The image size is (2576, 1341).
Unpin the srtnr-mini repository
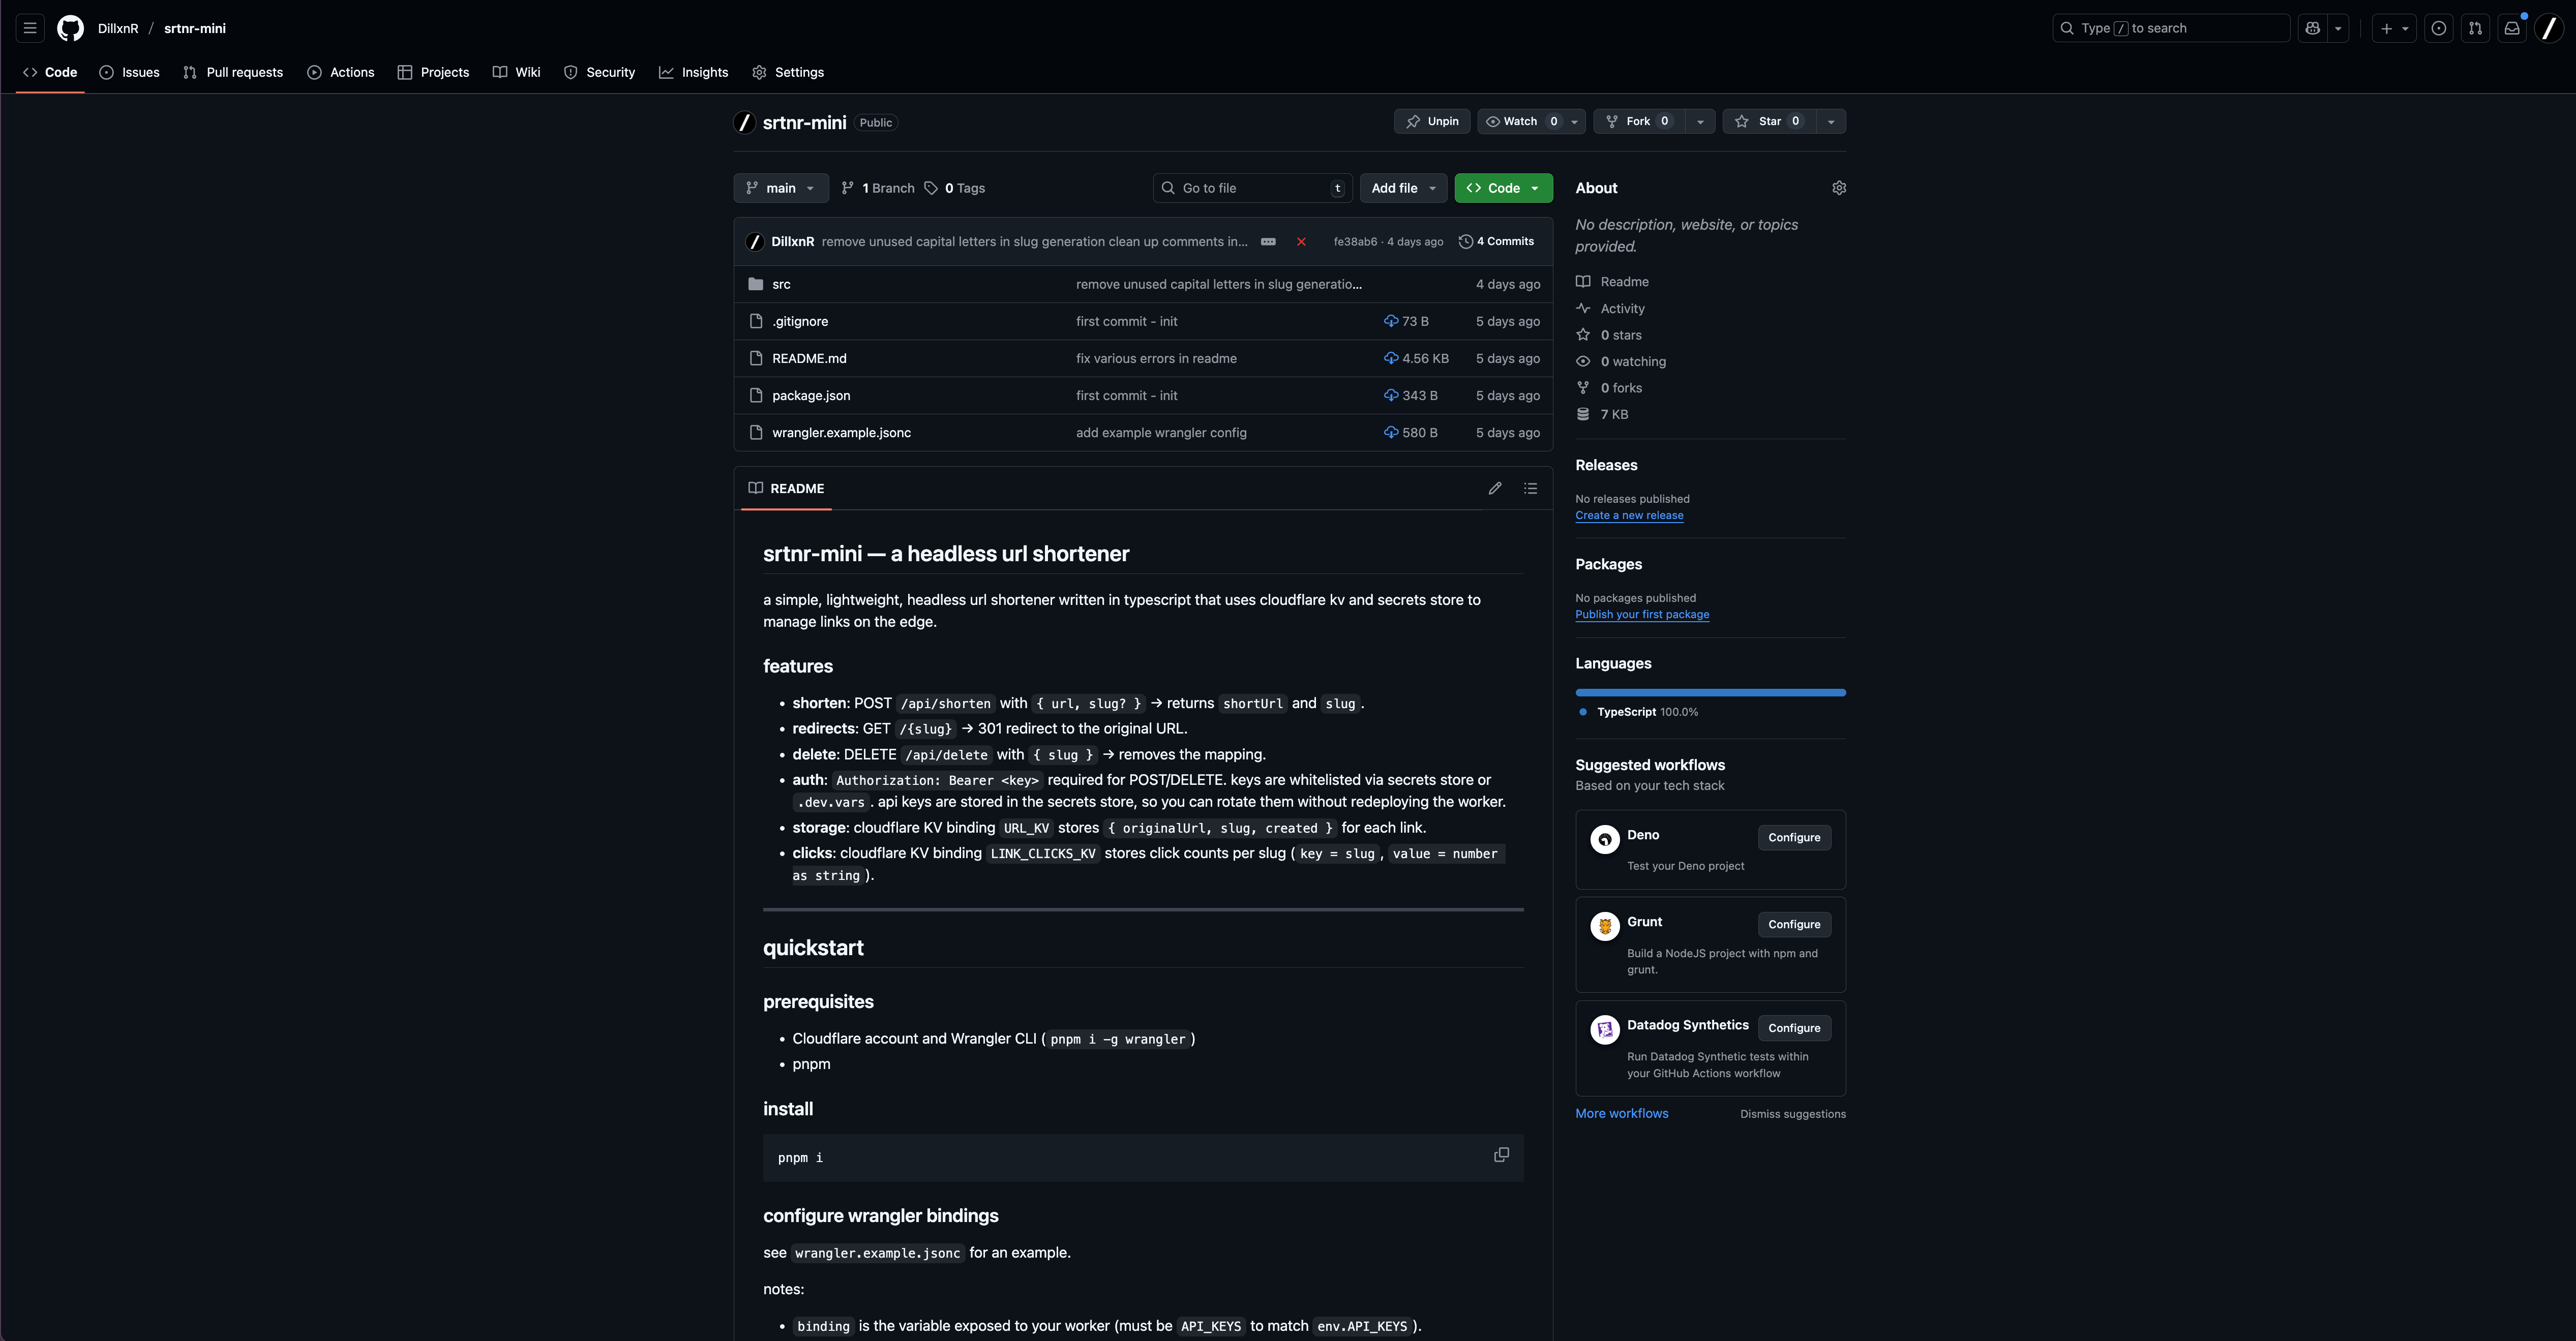[1432, 121]
